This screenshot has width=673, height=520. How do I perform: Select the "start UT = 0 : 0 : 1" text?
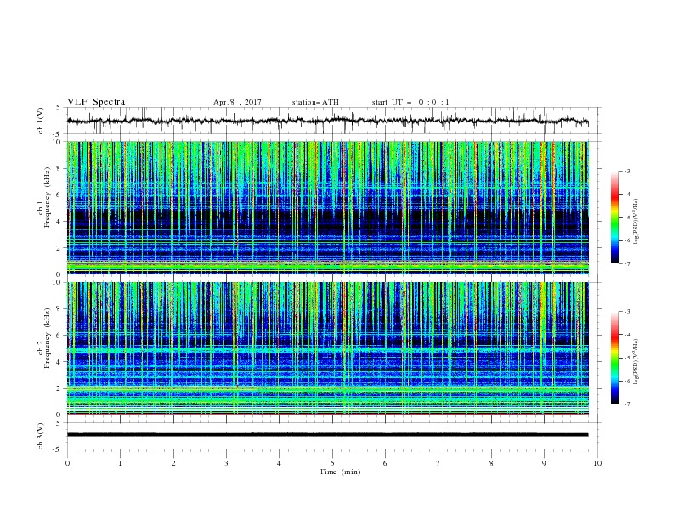410,102
